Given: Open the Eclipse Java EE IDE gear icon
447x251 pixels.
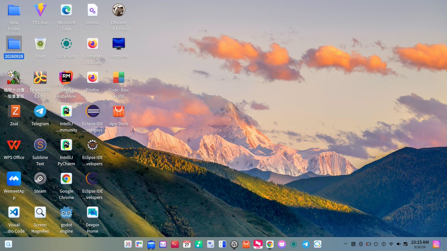Looking at the screenshot, I should (x=92, y=145).
